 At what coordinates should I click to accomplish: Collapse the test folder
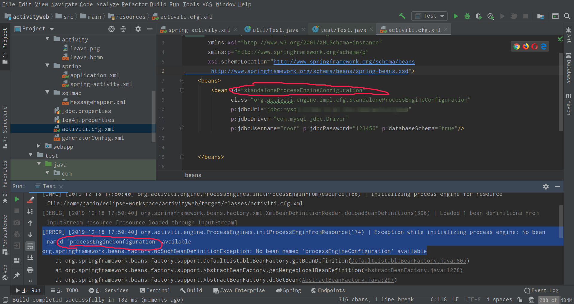[x=30, y=155]
